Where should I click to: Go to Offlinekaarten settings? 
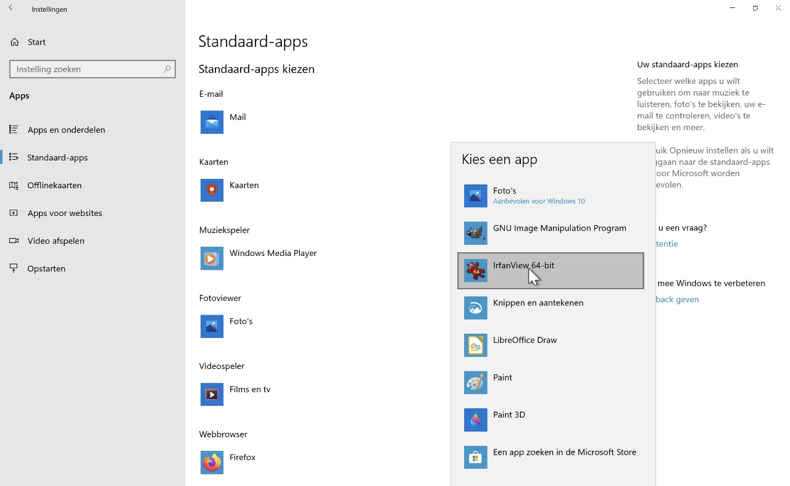(93, 185)
